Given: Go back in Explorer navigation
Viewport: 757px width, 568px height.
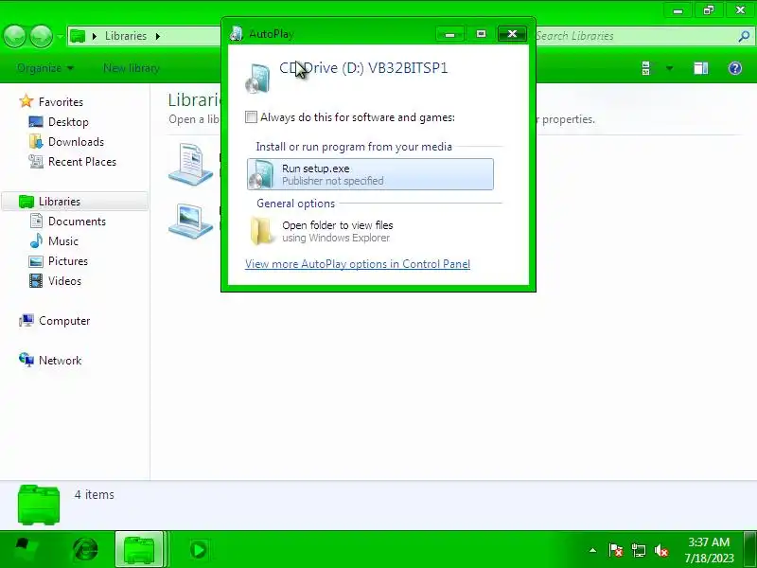Looking at the screenshot, I should [14, 36].
